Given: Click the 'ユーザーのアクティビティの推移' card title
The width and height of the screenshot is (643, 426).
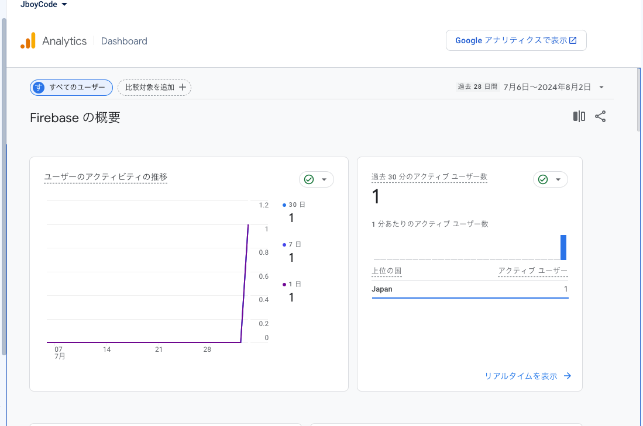Looking at the screenshot, I should pyautogui.click(x=106, y=177).
